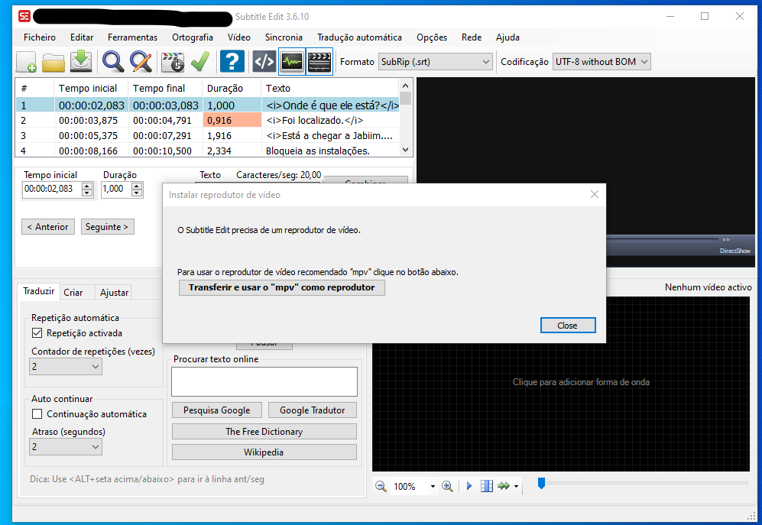Click the waveform columns icon
762x525 pixels.
(x=486, y=486)
